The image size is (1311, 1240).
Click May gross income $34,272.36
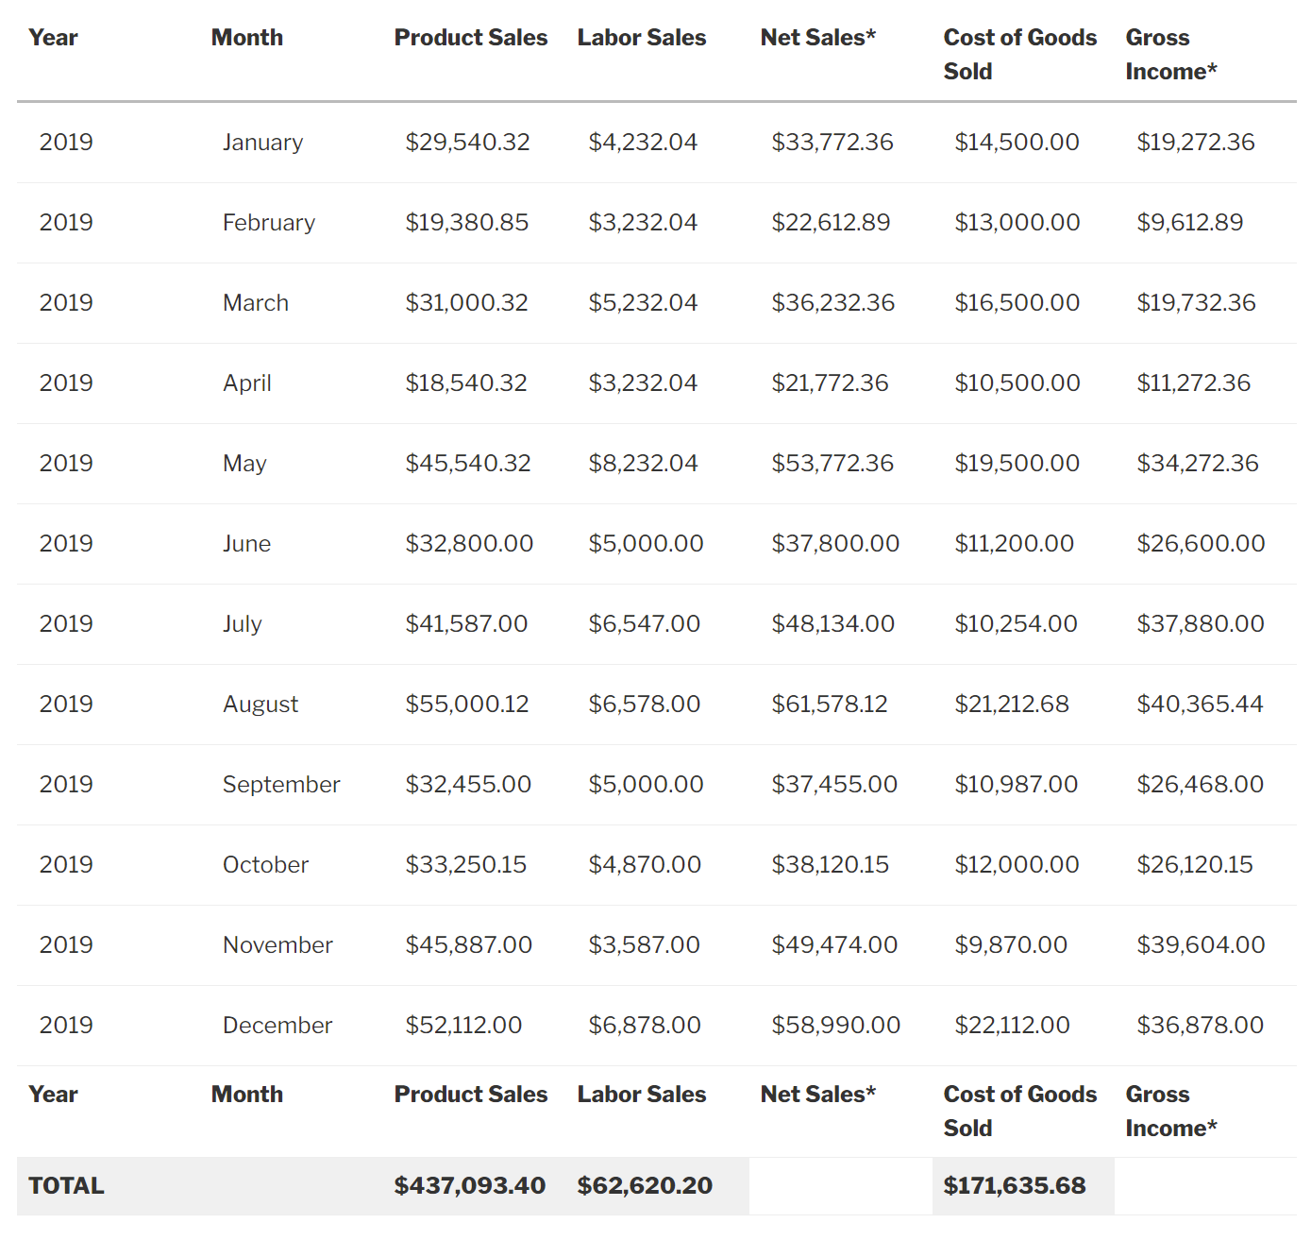(1197, 464)
